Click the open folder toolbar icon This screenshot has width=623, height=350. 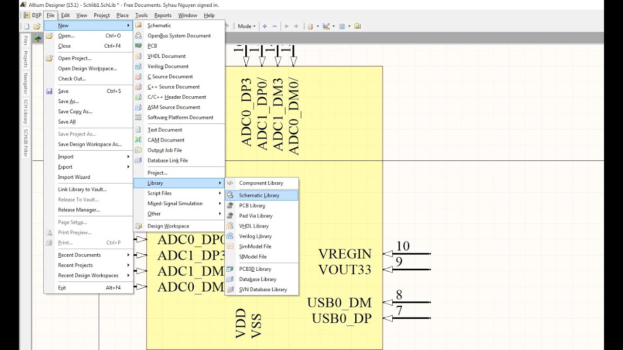pos(37,26)
